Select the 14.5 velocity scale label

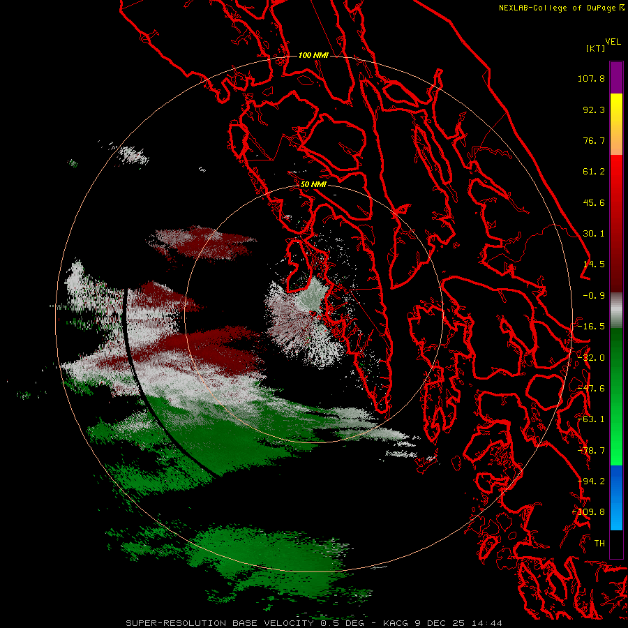[x=594, y=264]
